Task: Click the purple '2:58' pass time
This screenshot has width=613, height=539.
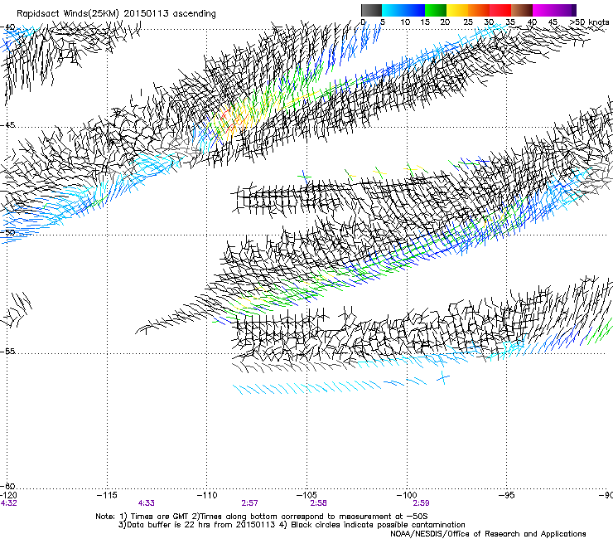Action: click(318, 503)
